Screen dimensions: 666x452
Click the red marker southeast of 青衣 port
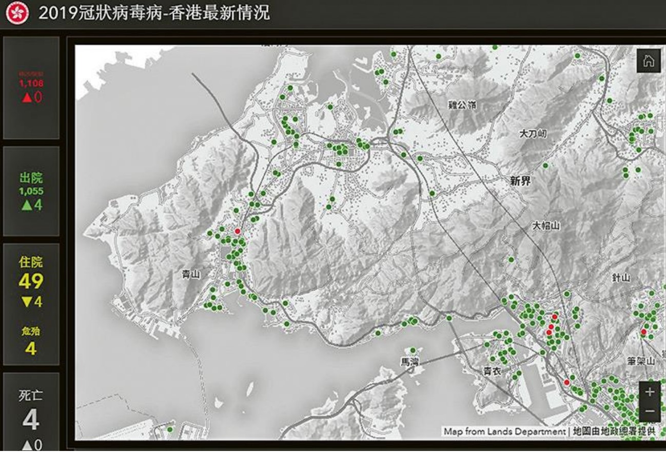(x=566, y=382)
